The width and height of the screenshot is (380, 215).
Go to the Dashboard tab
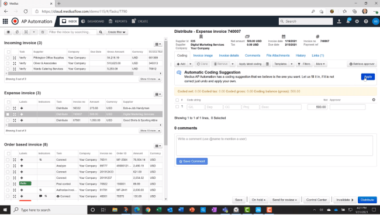pos(92,21)
